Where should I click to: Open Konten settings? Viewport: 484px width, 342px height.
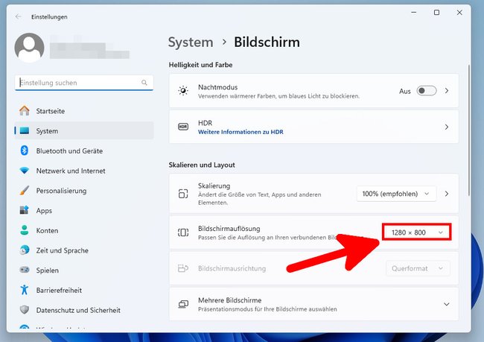click(x=84, y=230)
